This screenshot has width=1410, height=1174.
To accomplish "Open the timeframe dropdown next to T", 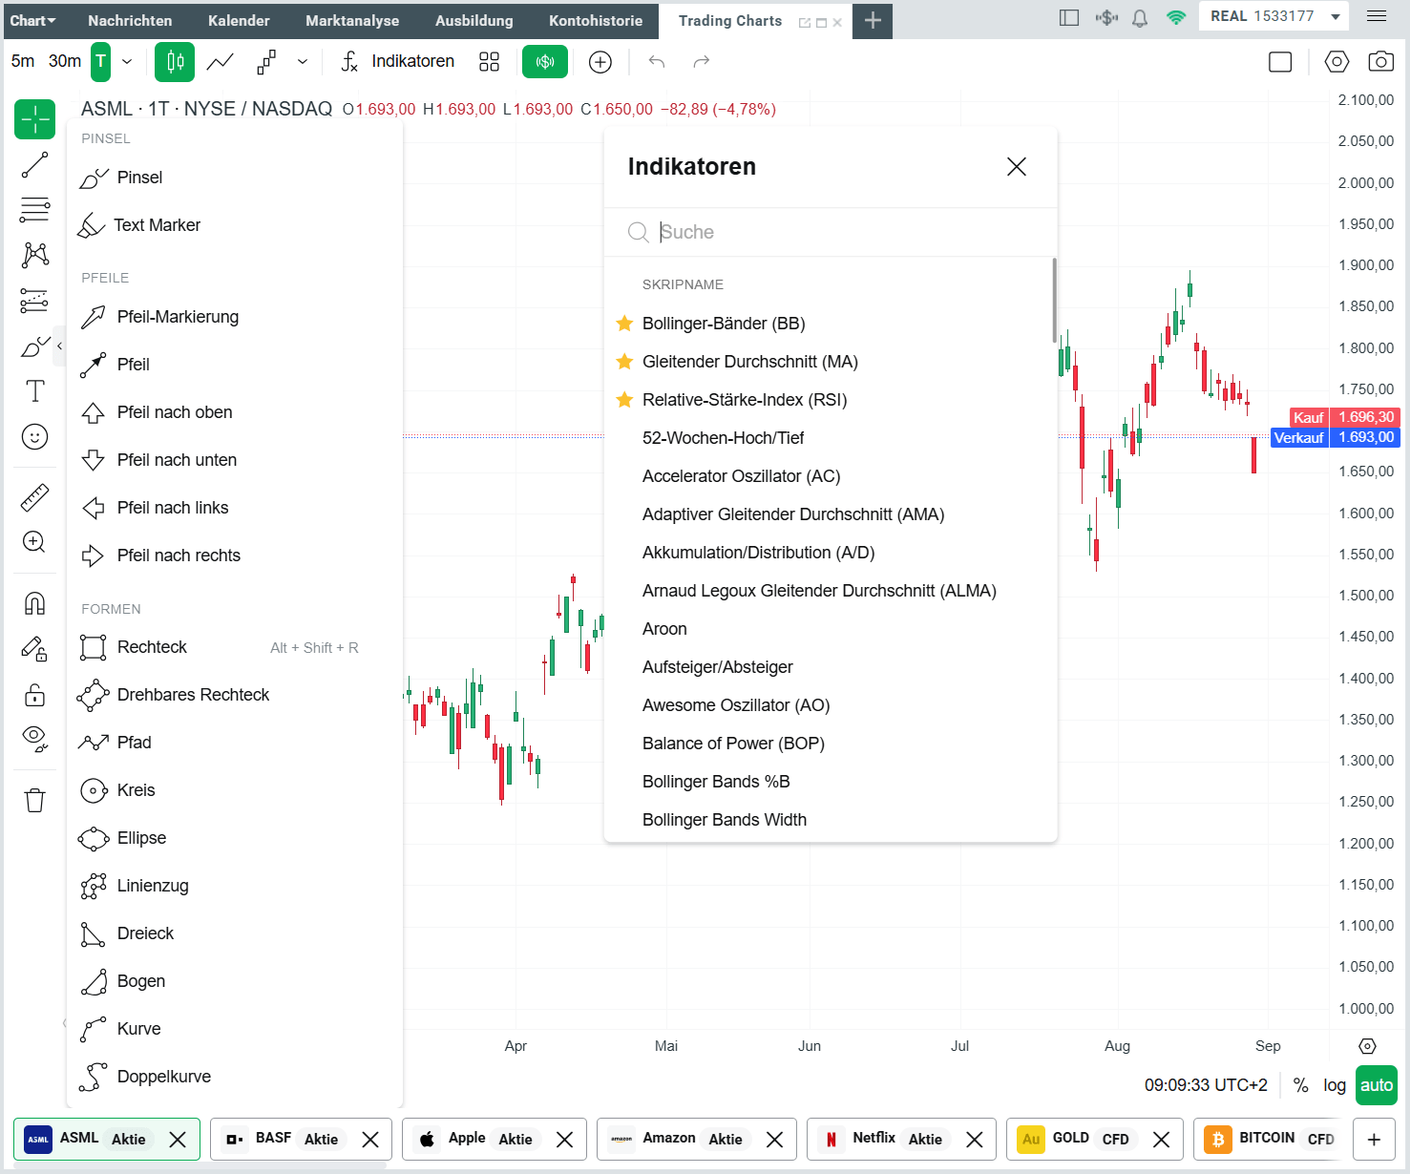I will pos(127,62).
